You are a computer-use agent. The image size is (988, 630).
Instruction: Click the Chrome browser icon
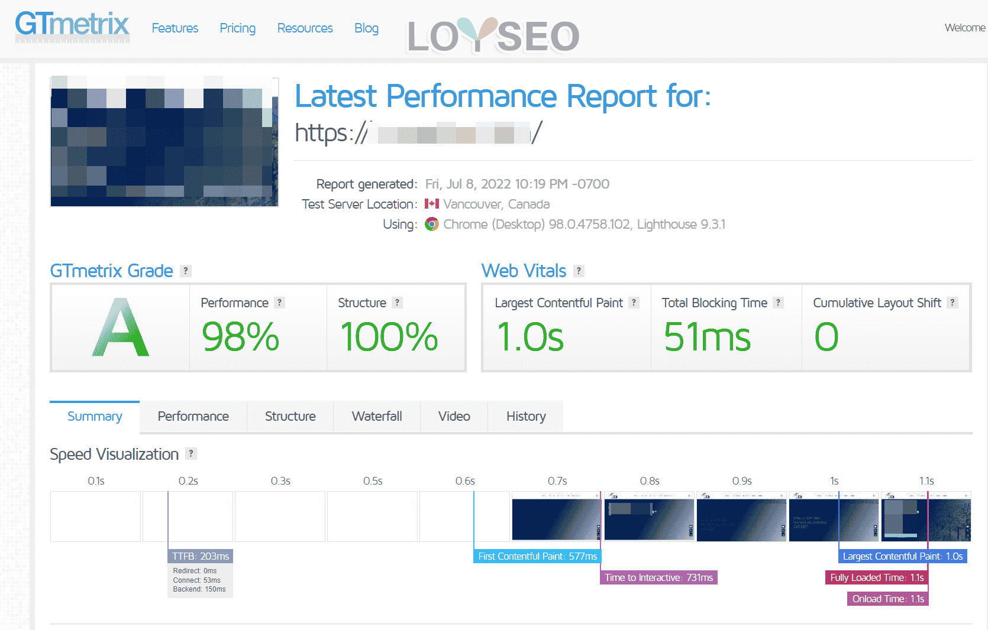(x=432, y=224)
